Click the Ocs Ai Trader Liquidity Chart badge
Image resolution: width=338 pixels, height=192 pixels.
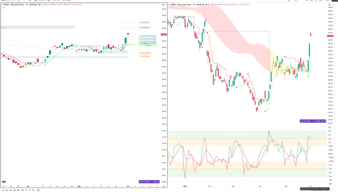[313, 121]
